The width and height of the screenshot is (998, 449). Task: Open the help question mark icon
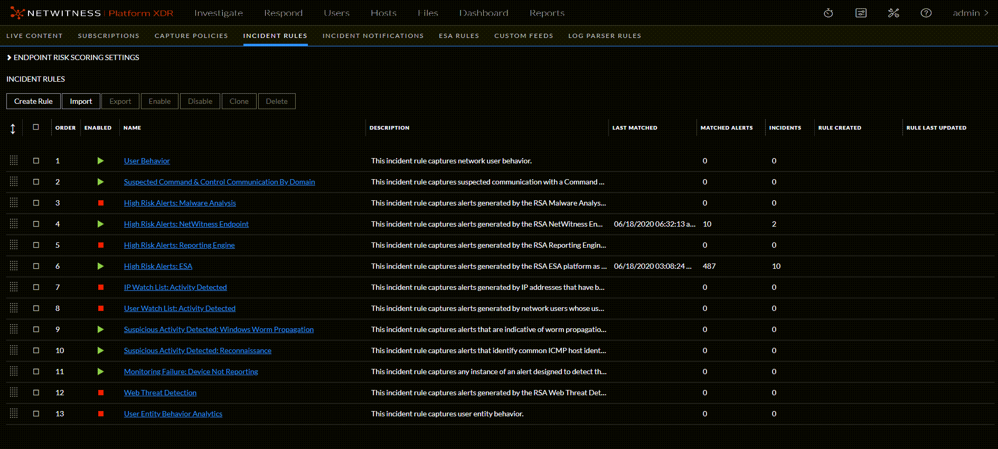926,13
